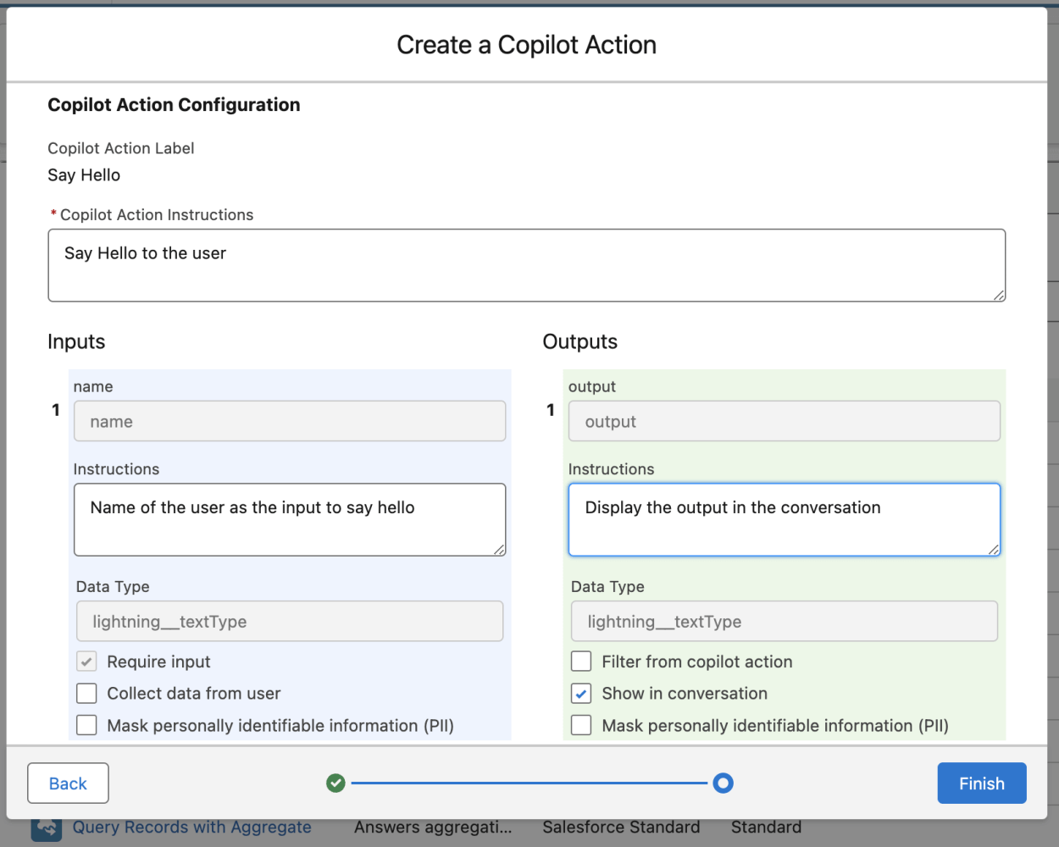Screen dimensions: 1059x847
Task: Click the Say Hello label text
Action: point(84,175)
